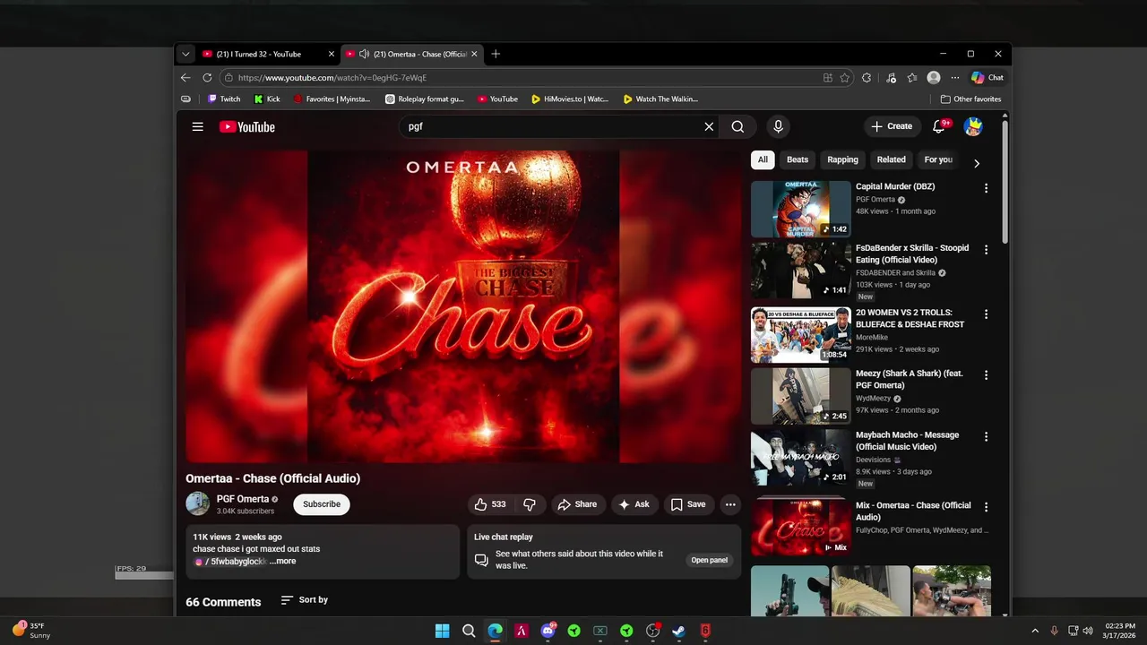The width and height of the screenshot is (1147, 645).
Task: Run search with the magnifier button
Action: click(x=737, y=126)
